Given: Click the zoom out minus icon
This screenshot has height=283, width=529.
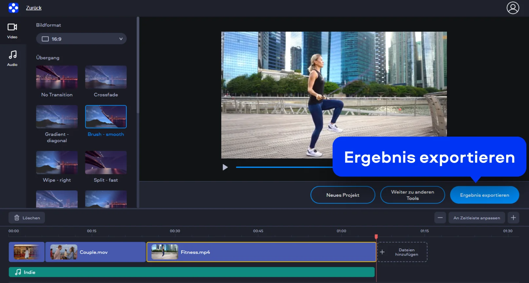Looking at the screenshot, I should (440, 218).
